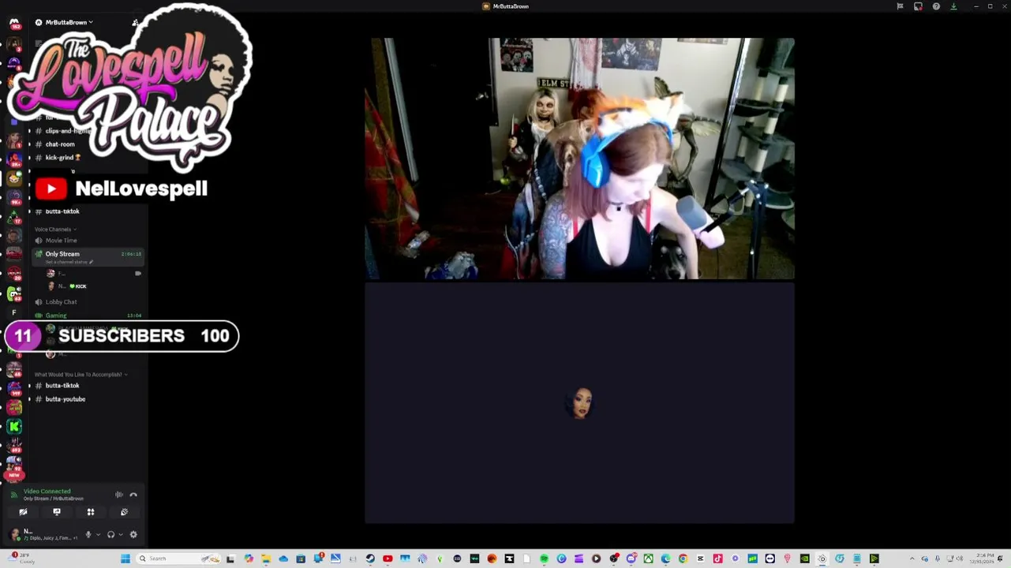This screenshot has width=1011, height=568.
Task: Collapse 'What Would You Like To Accomplish?' category
Action: point(80,375)
